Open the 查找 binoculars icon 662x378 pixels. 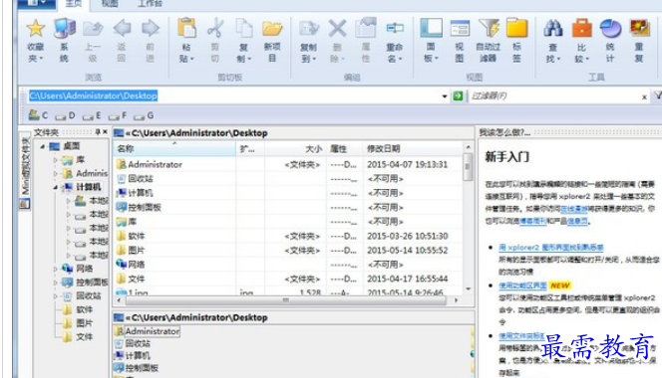552,29
